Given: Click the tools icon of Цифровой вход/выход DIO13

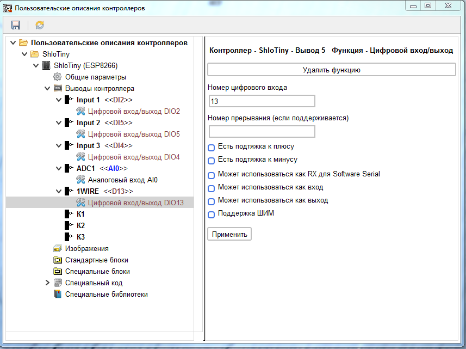Looking at the screenshot, I should click(x=80, y=203).
